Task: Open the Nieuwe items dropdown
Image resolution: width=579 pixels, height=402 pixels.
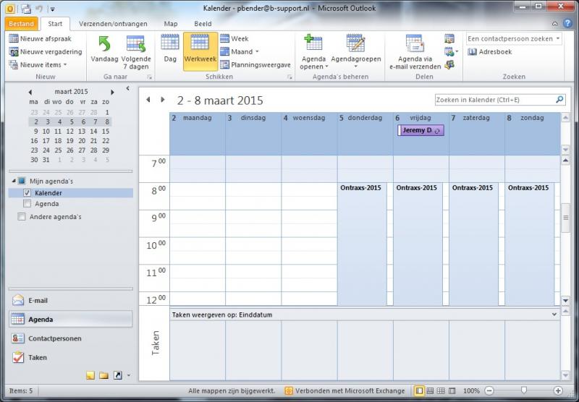Action: 38,65
